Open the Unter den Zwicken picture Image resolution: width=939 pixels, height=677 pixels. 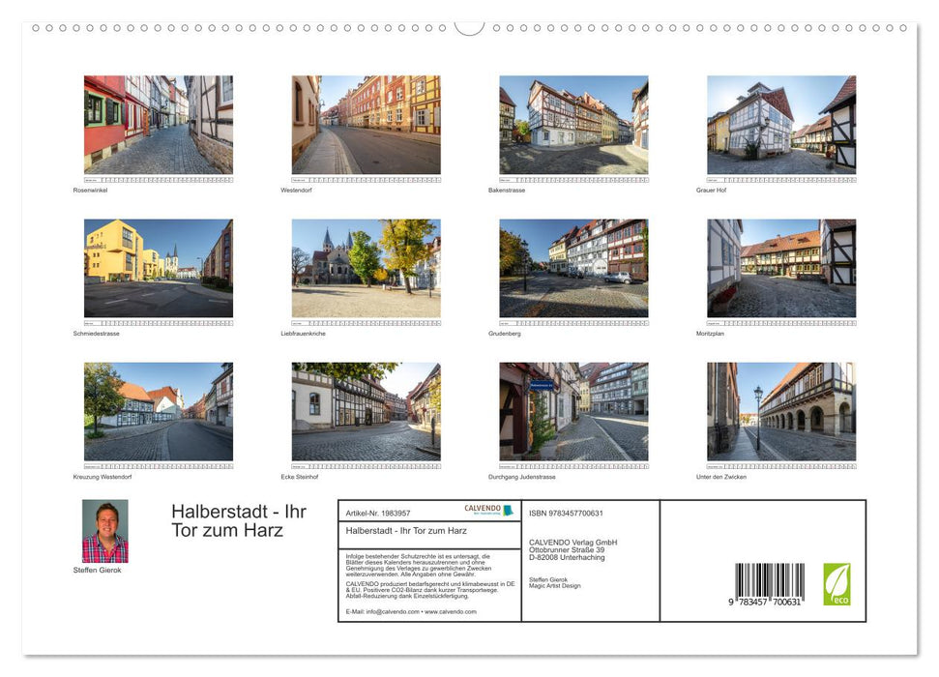click(x=781, y=412)
